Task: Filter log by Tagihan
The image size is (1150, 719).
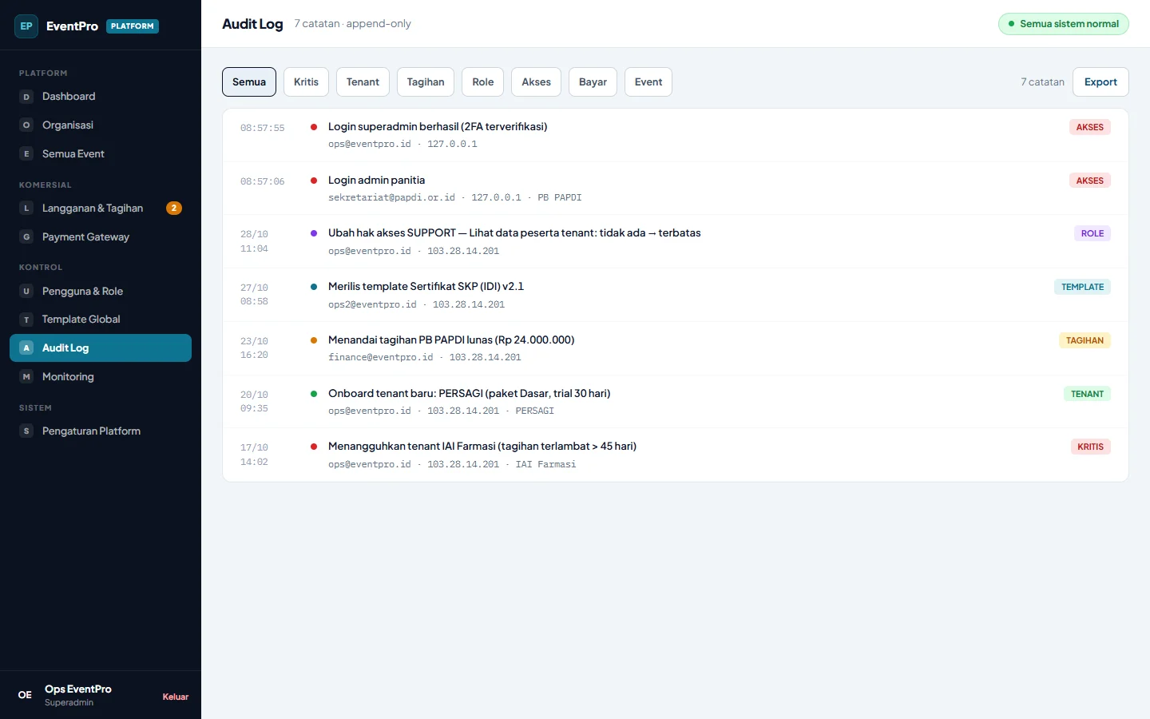Action: (426, 81)
